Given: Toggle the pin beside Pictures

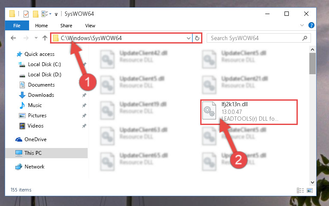Looking at the screenshot, I should pyautogui.click(x=84, y=116).
